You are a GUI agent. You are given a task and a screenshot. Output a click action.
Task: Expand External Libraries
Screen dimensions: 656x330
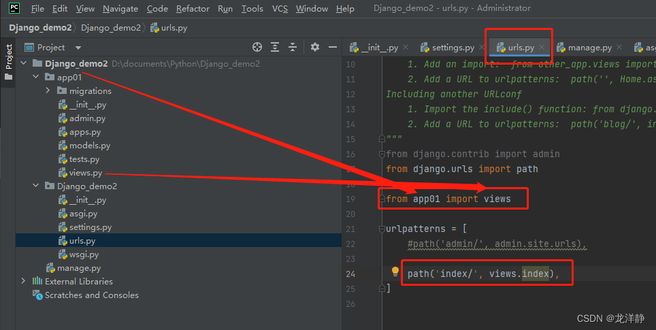[x=23, y=281]
